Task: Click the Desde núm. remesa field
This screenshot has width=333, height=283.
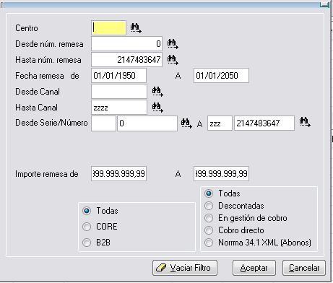Action: click(127, 44)
